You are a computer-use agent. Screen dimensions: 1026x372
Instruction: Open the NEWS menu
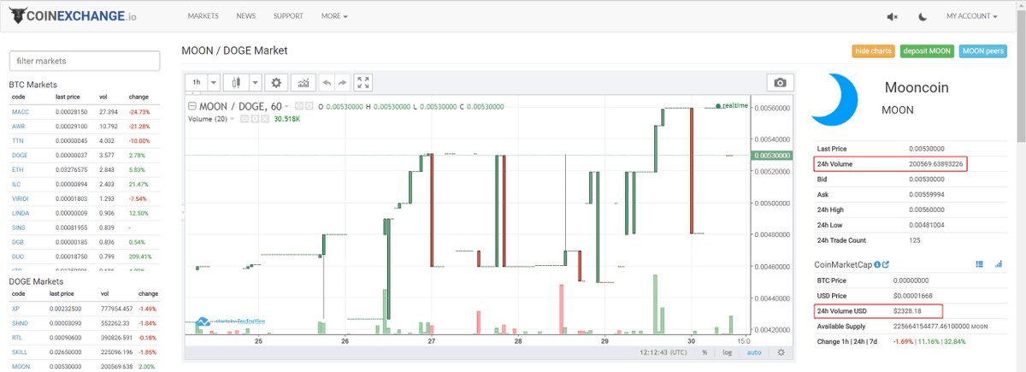click(x=246, y=16)
